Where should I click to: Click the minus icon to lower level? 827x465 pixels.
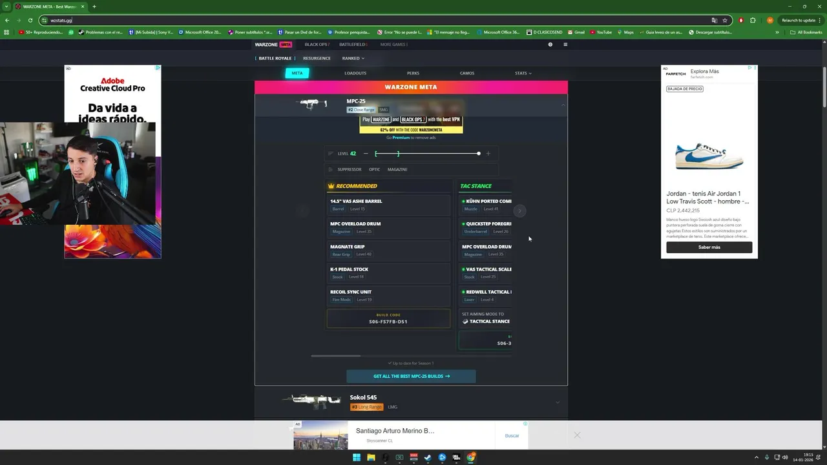[366, 154]
